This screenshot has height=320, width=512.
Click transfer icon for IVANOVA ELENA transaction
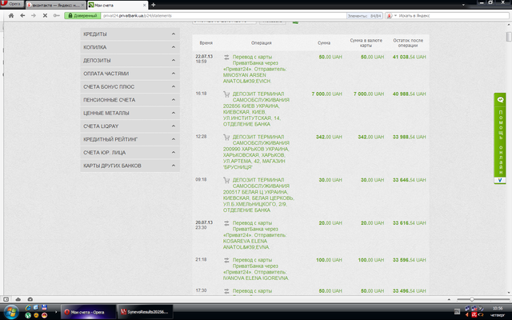pos(226,260)
